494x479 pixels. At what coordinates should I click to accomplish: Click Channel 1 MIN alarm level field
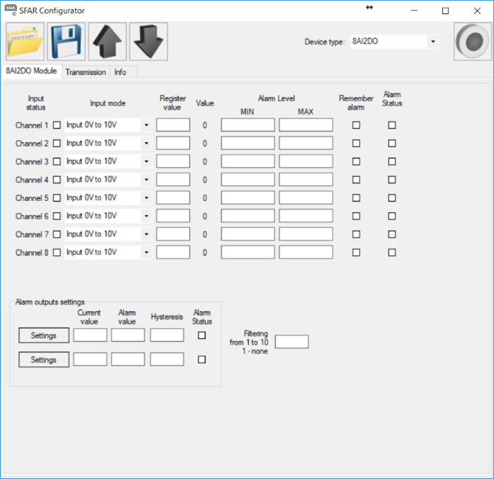click(x=248, y=125)
